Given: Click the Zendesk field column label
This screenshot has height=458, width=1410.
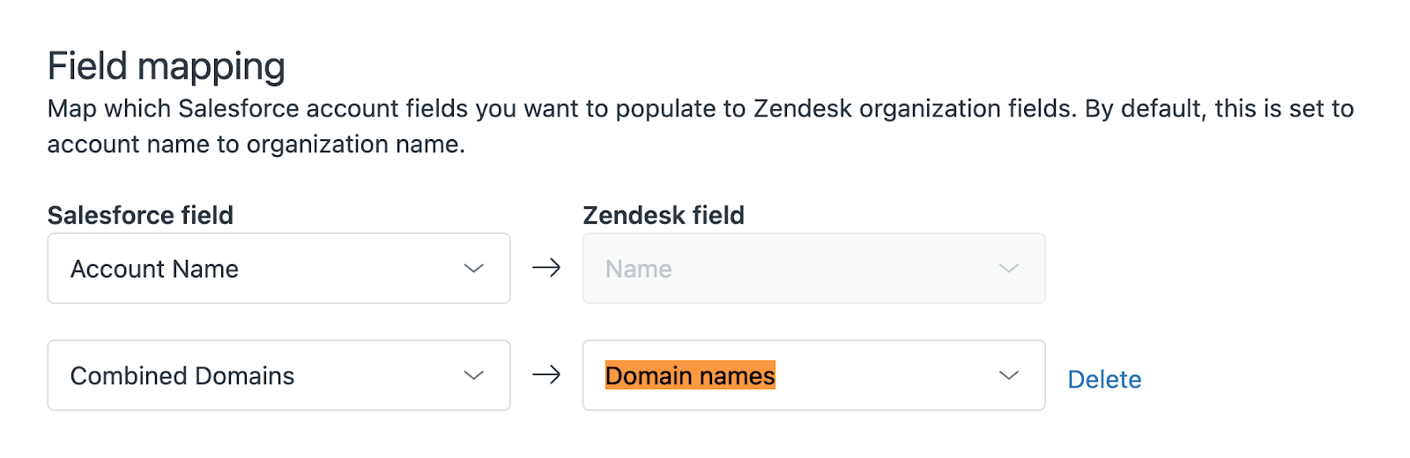Looking at the screenshot, I should pos(664,215).
